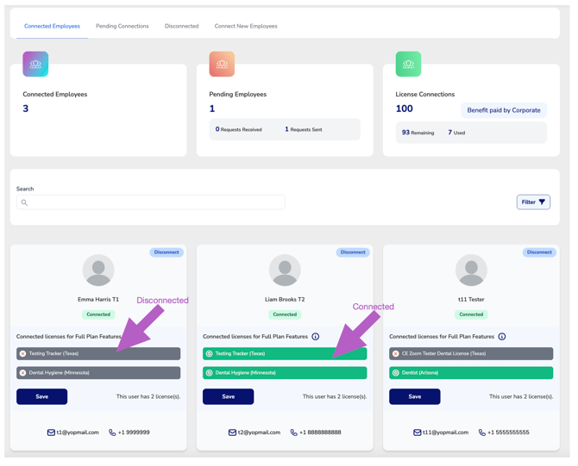Click the purple Connected Employees icon
The image size is (578, 466).
[35, 64]
